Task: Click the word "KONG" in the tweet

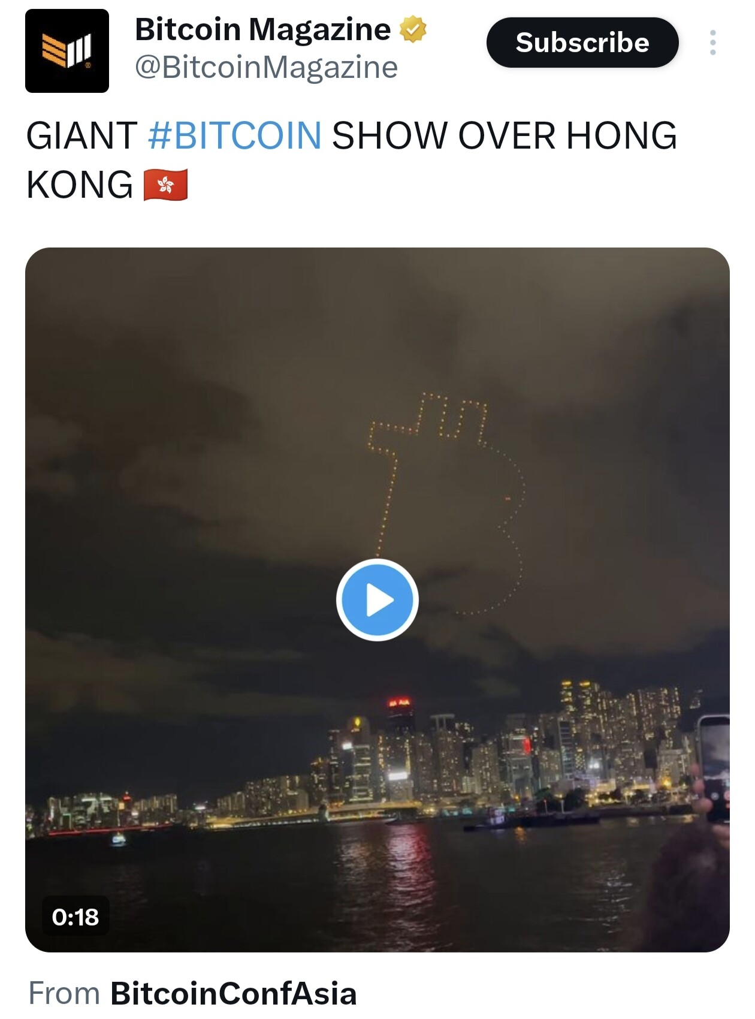Action: [80, 185]
